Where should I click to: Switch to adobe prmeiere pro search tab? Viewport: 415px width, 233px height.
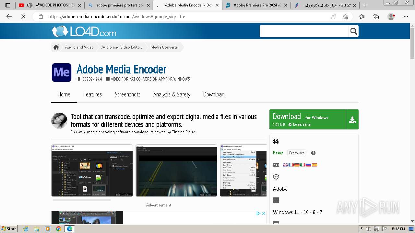(x=119, y=5)
